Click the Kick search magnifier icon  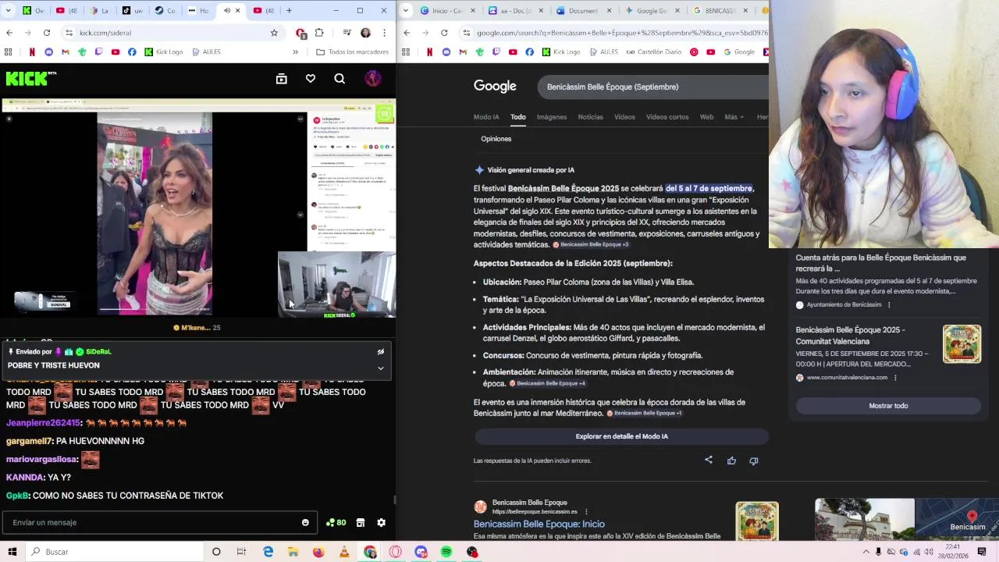pos(340,79)
